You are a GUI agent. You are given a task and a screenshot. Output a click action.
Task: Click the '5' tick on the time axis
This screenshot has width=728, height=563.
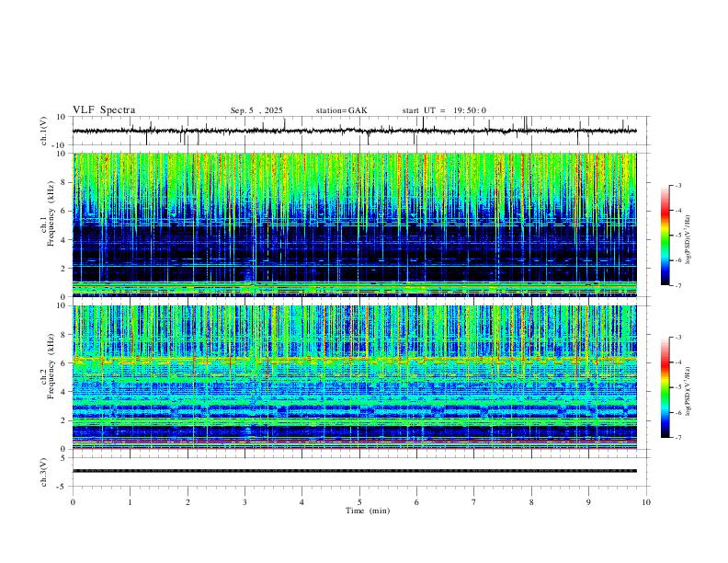[359, 502]
